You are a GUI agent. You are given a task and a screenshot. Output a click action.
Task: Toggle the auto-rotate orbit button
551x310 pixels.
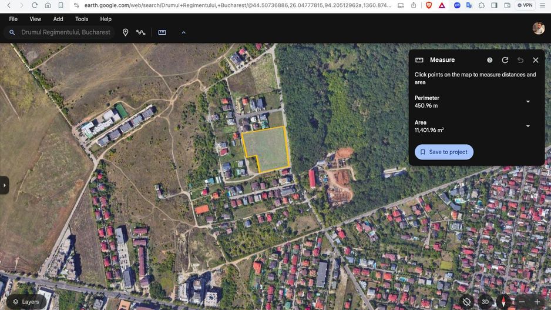(x=466, y=302)
